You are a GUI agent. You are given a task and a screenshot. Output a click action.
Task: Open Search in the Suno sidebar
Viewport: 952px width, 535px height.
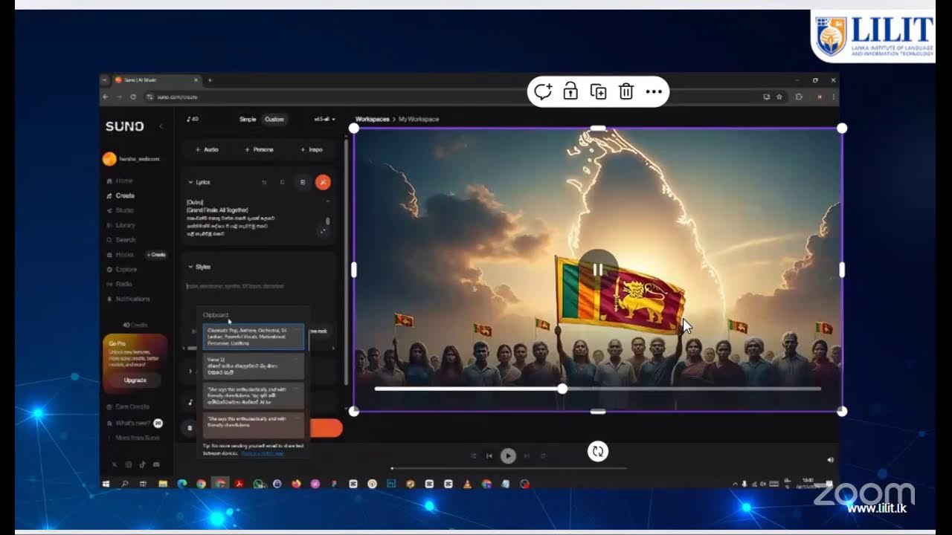(x=121, y=240)
